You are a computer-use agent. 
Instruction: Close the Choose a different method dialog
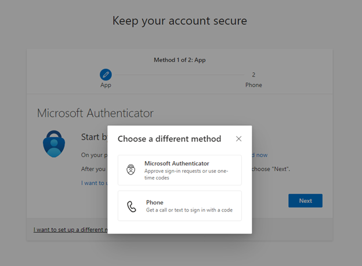click(x=238, y=139)
